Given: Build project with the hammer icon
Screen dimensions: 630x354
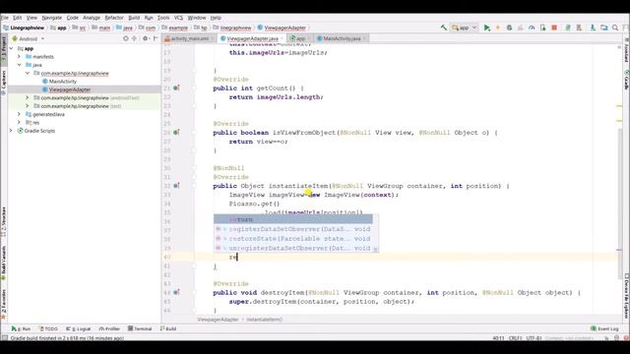Looking at the screenshot, I should (x=444, y=28).
